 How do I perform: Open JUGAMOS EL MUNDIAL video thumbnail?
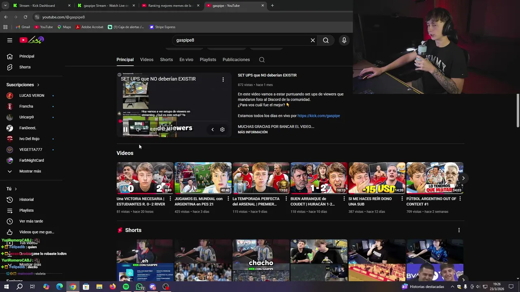coord(203,178)
